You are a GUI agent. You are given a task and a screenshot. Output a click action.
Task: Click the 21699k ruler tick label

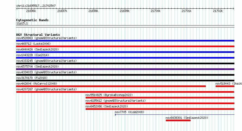(125, 11)
